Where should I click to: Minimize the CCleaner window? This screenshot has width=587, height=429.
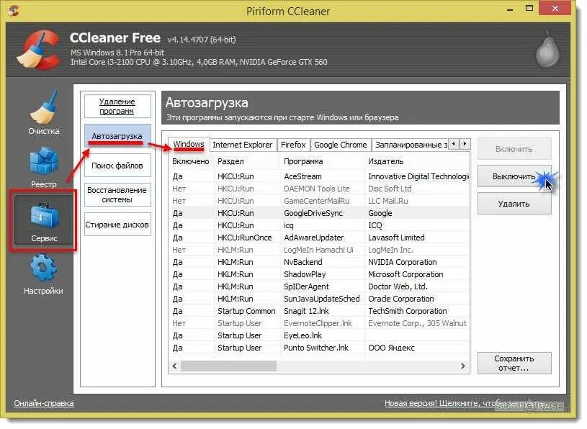pos(510,9)
